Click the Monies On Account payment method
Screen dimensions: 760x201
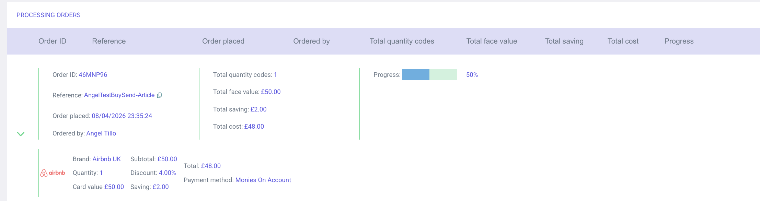(263, 180)
